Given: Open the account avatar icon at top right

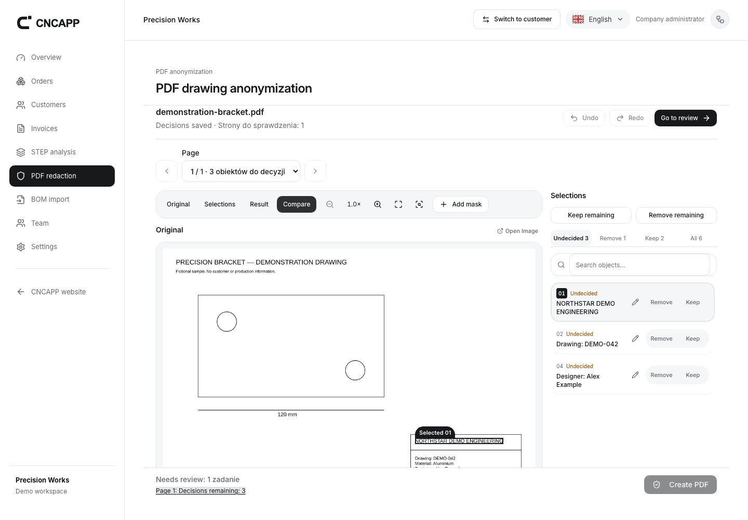Looking at the screenshot, I should (x=720, y=19).
